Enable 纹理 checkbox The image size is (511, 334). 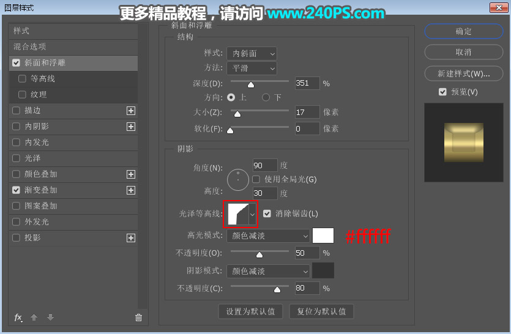(22, 94)
